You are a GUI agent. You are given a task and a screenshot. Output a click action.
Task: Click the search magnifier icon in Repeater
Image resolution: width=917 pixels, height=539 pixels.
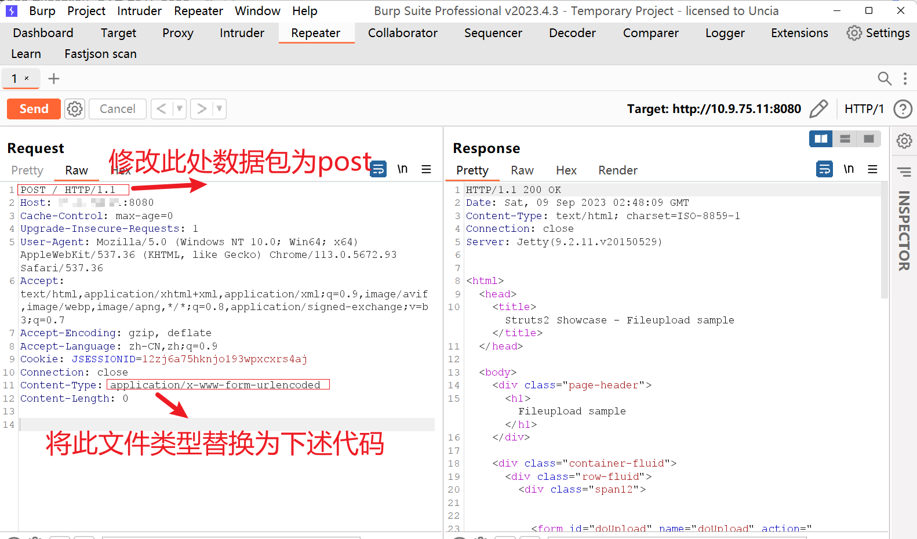pyautogui.click(x=884, y=78)
